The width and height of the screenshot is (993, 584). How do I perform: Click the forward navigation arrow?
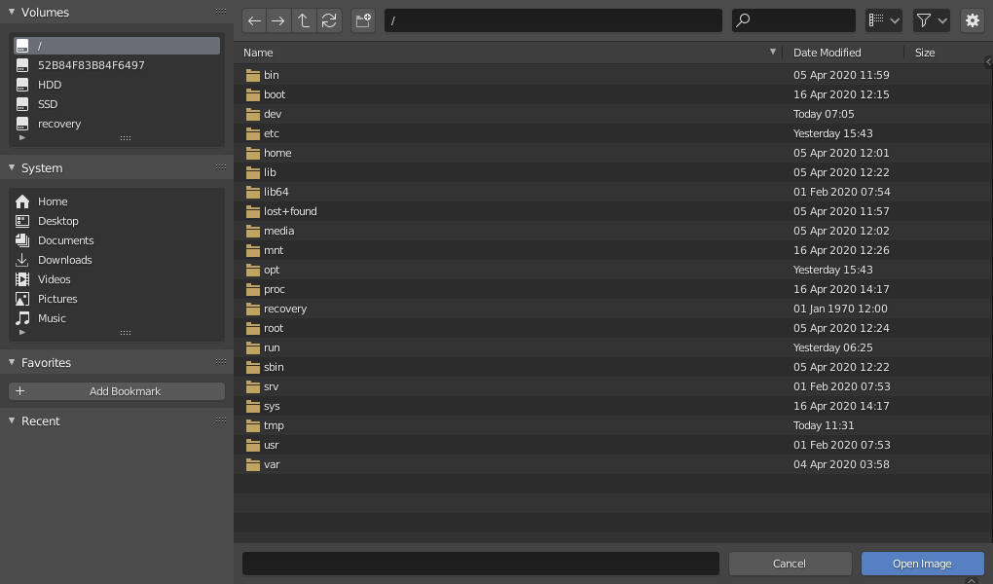point(279,19)
